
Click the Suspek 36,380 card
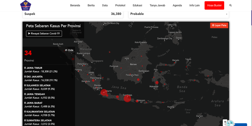pos(73,14)
